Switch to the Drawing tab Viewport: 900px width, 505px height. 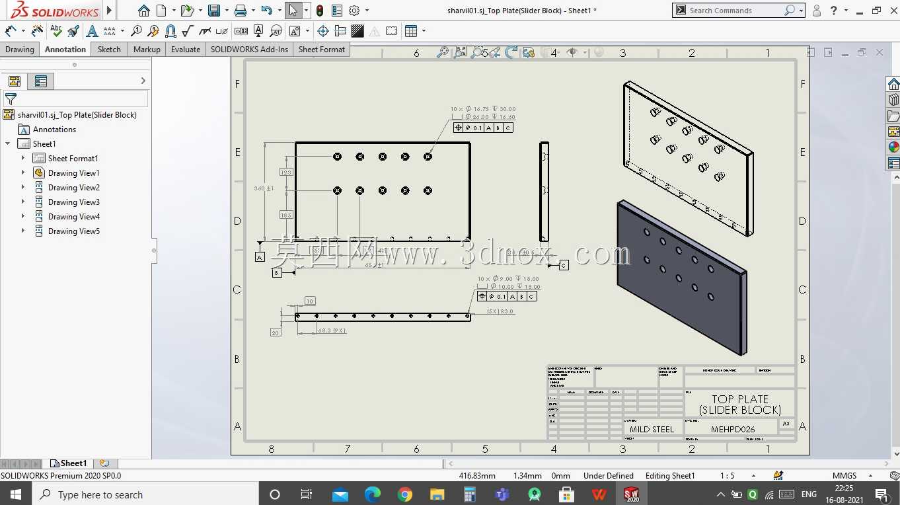(20, 50)
